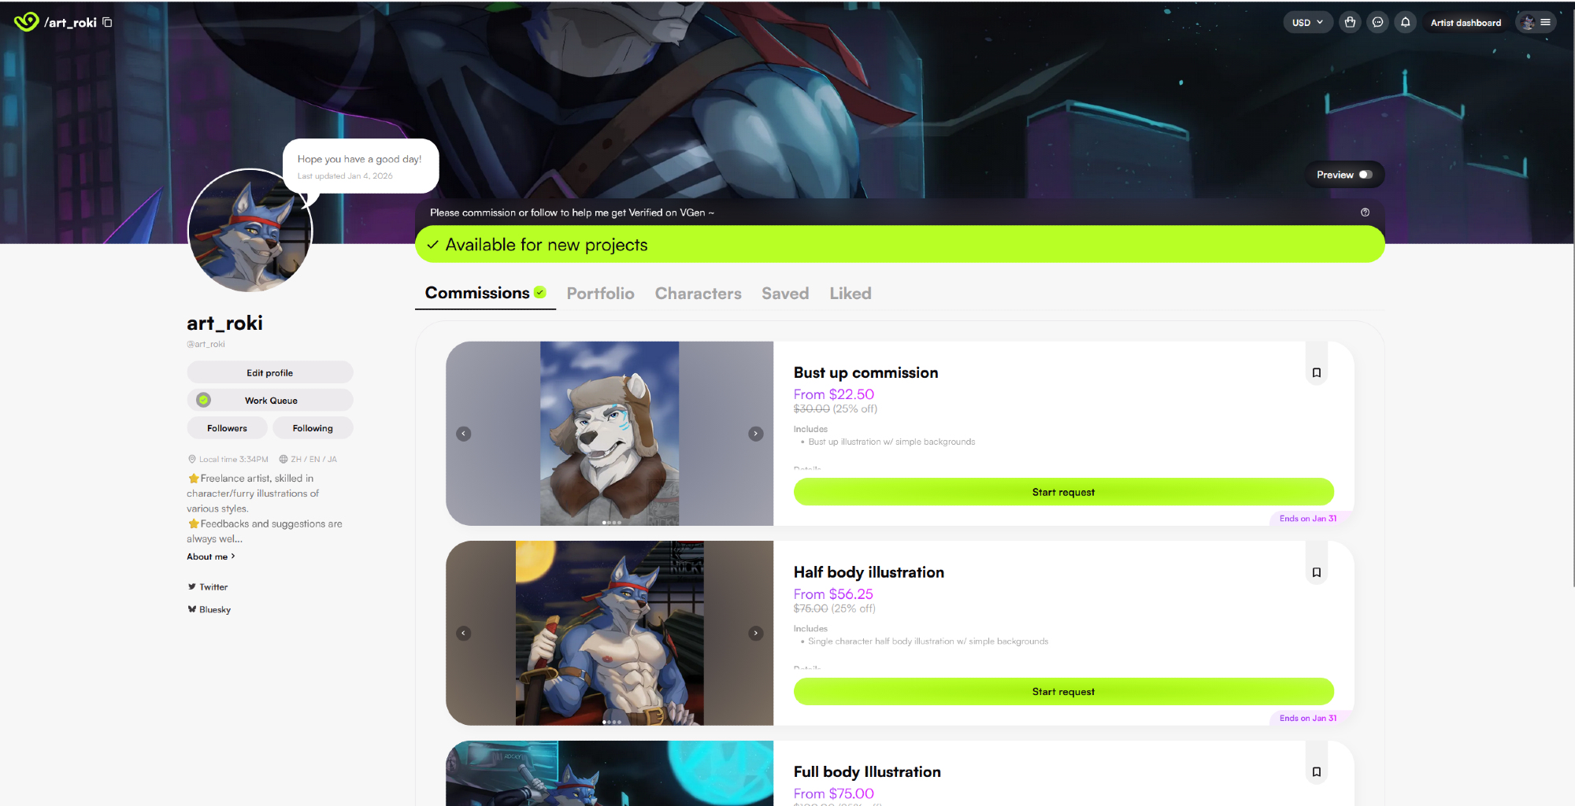1575x806 pixels.
Task: Open the notifications bell icon
Action: 1405,22
